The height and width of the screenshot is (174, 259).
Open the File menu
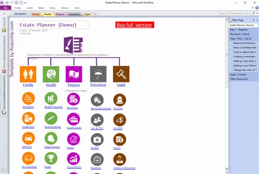(x=6, y=8)
